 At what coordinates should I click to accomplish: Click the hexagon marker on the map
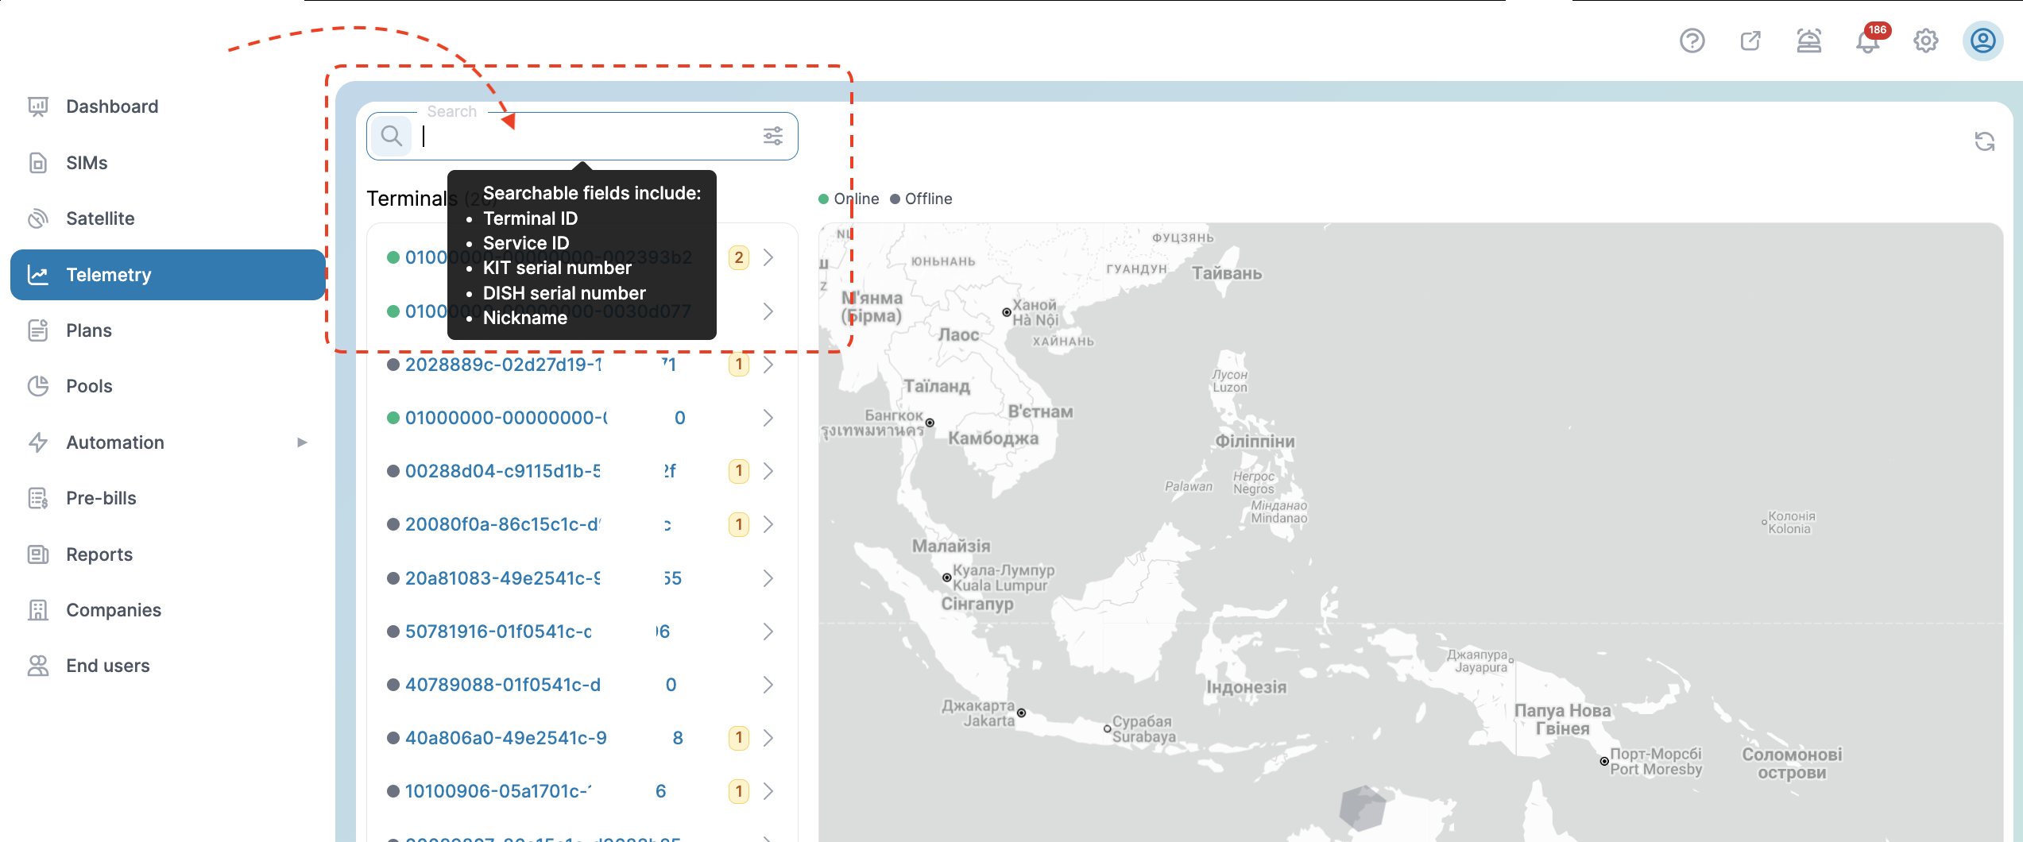pyautogui.click(x=1362, y=808)
